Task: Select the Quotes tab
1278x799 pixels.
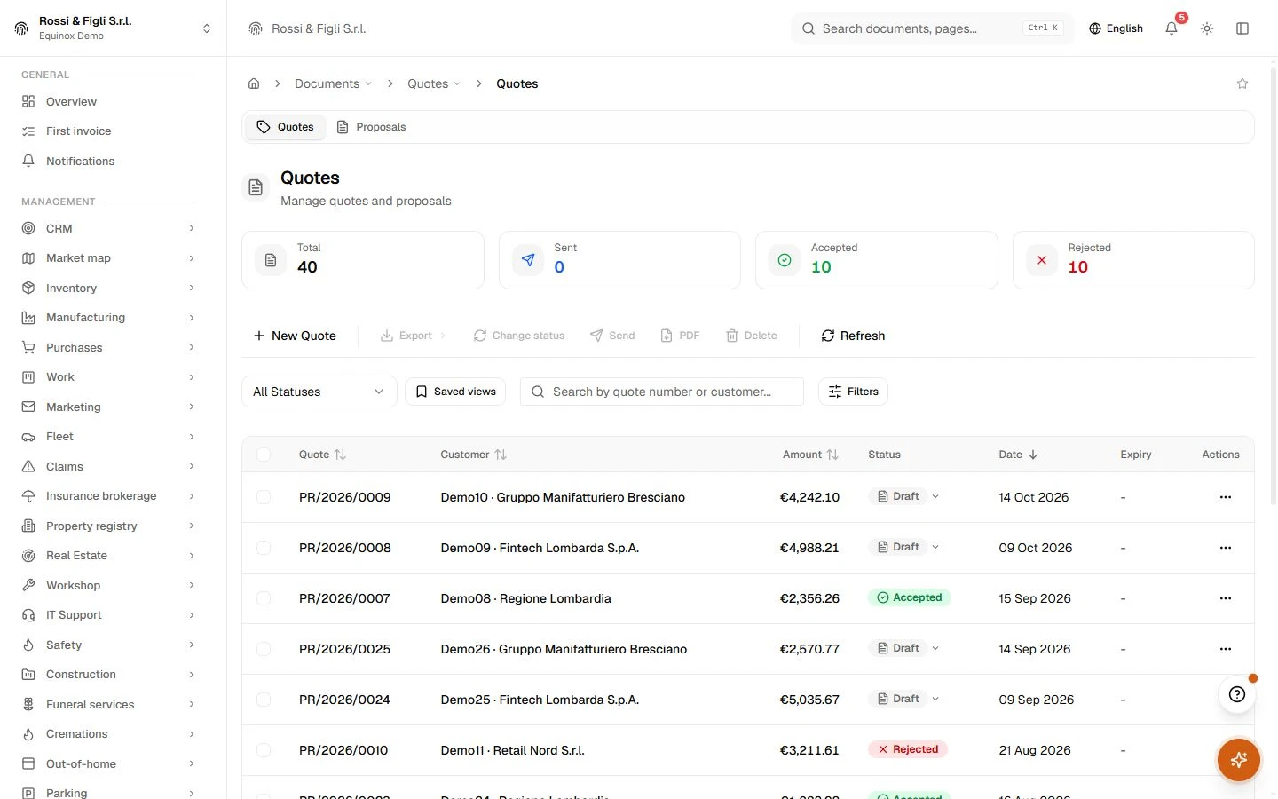Action: tap(285, 127)
